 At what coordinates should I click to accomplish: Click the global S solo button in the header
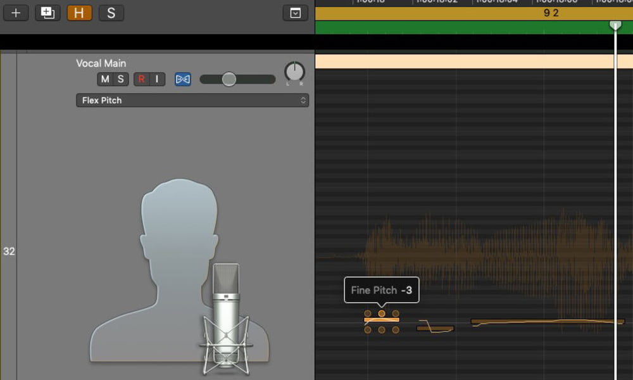pos(111,13)
